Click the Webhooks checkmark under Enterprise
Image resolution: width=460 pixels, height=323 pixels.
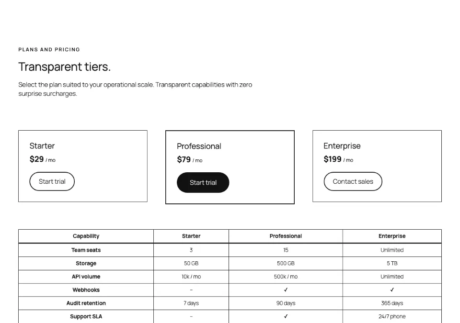[x=392, y=290]
